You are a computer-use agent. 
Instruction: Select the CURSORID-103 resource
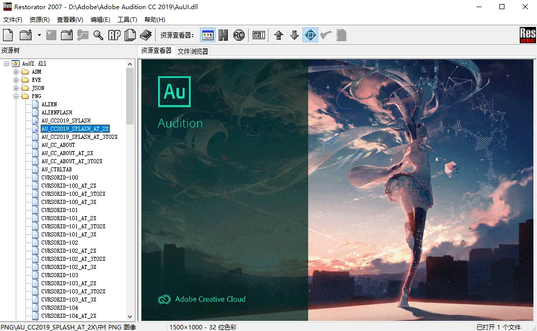pos(59,275)
